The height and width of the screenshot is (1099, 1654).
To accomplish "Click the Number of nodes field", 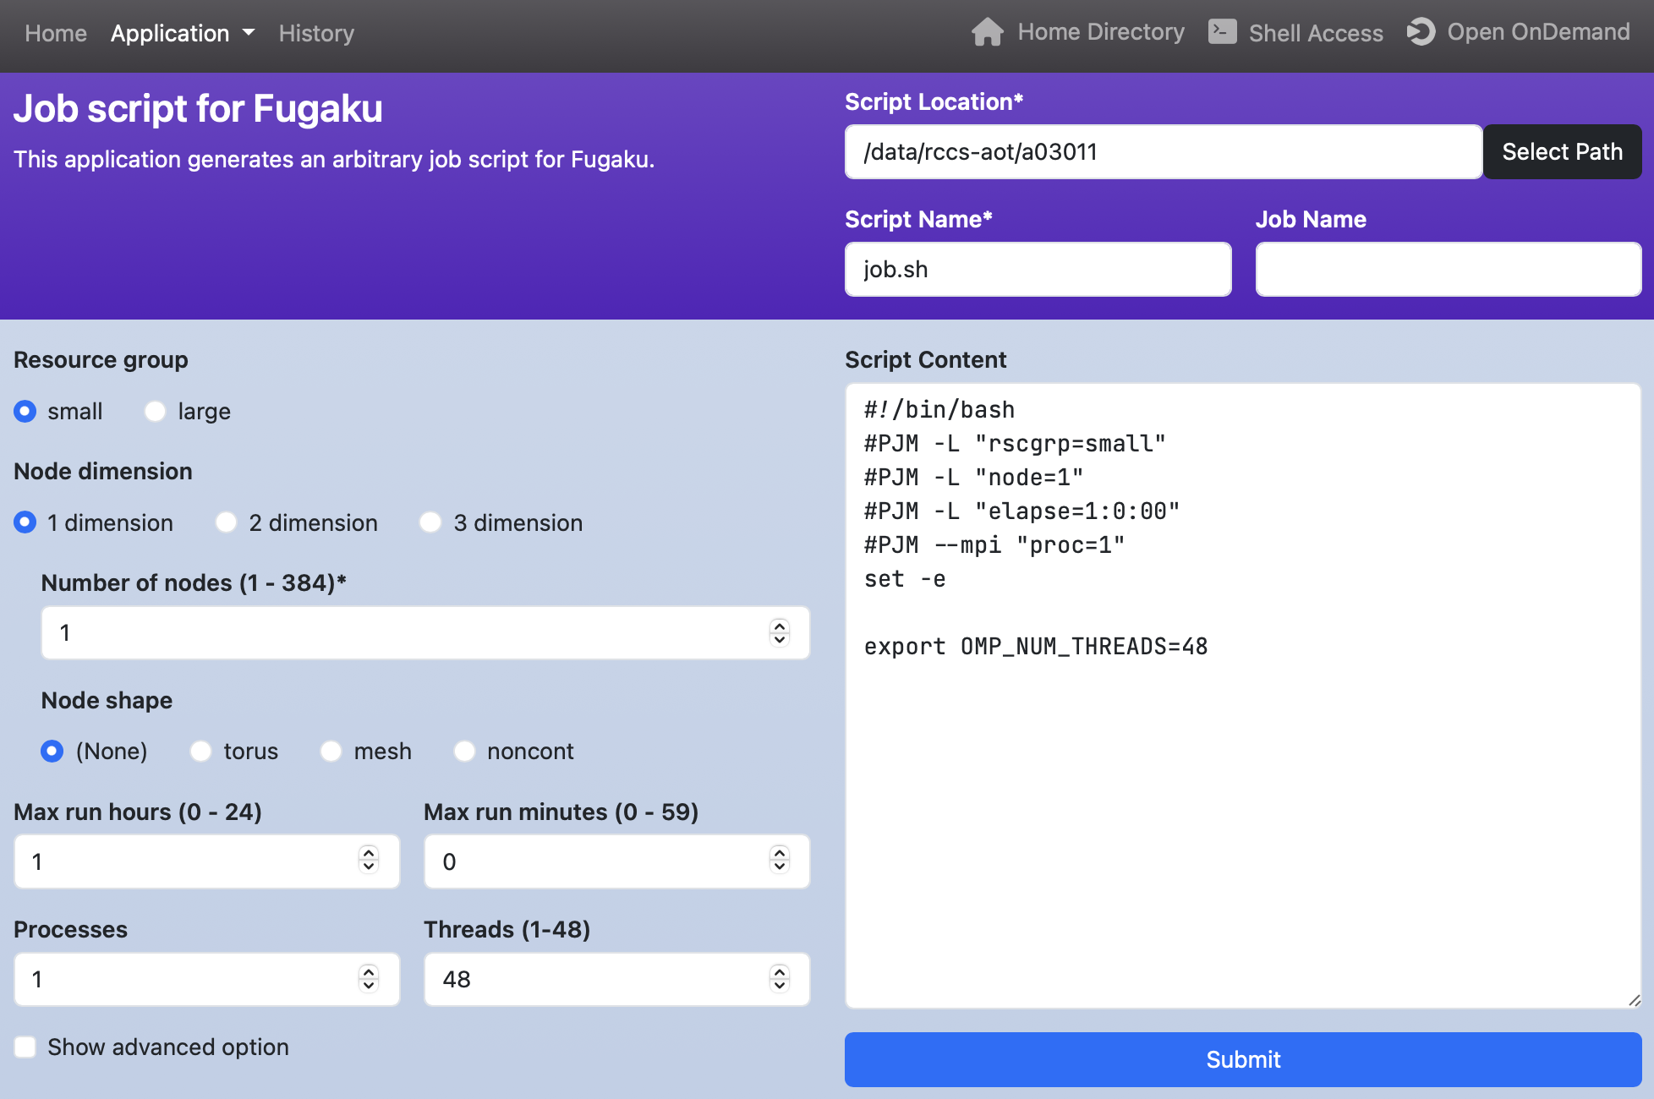I will (x=425, y=632).
